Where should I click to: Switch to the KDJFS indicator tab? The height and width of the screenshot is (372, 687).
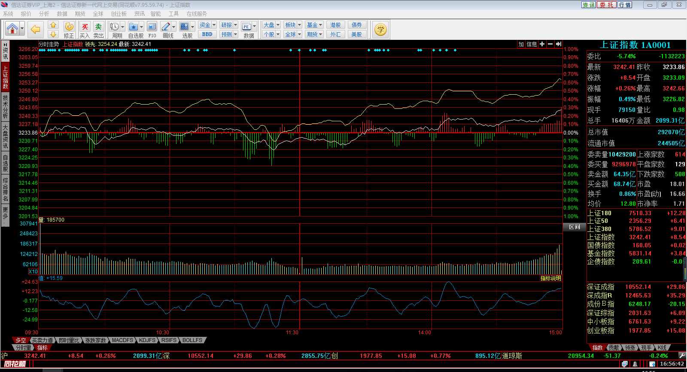tap(147, 340)
